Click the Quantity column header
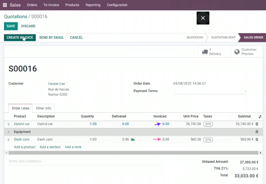The image size is (266, 184). tap(87, 116)
